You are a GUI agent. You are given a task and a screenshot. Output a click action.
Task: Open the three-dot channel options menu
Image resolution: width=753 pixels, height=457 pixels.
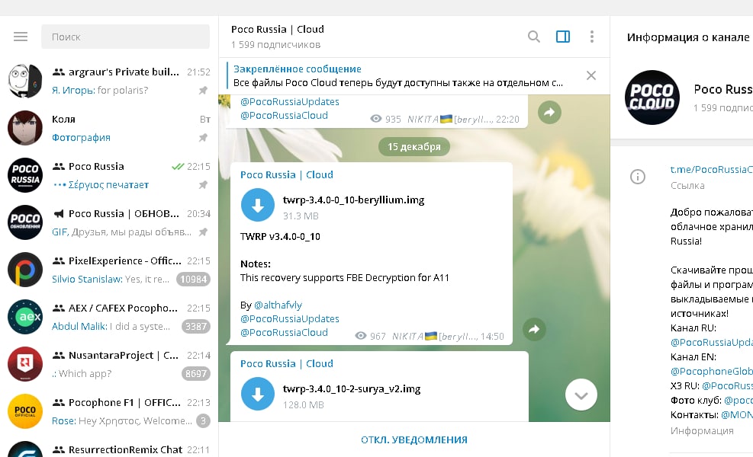tap(592, 37)
